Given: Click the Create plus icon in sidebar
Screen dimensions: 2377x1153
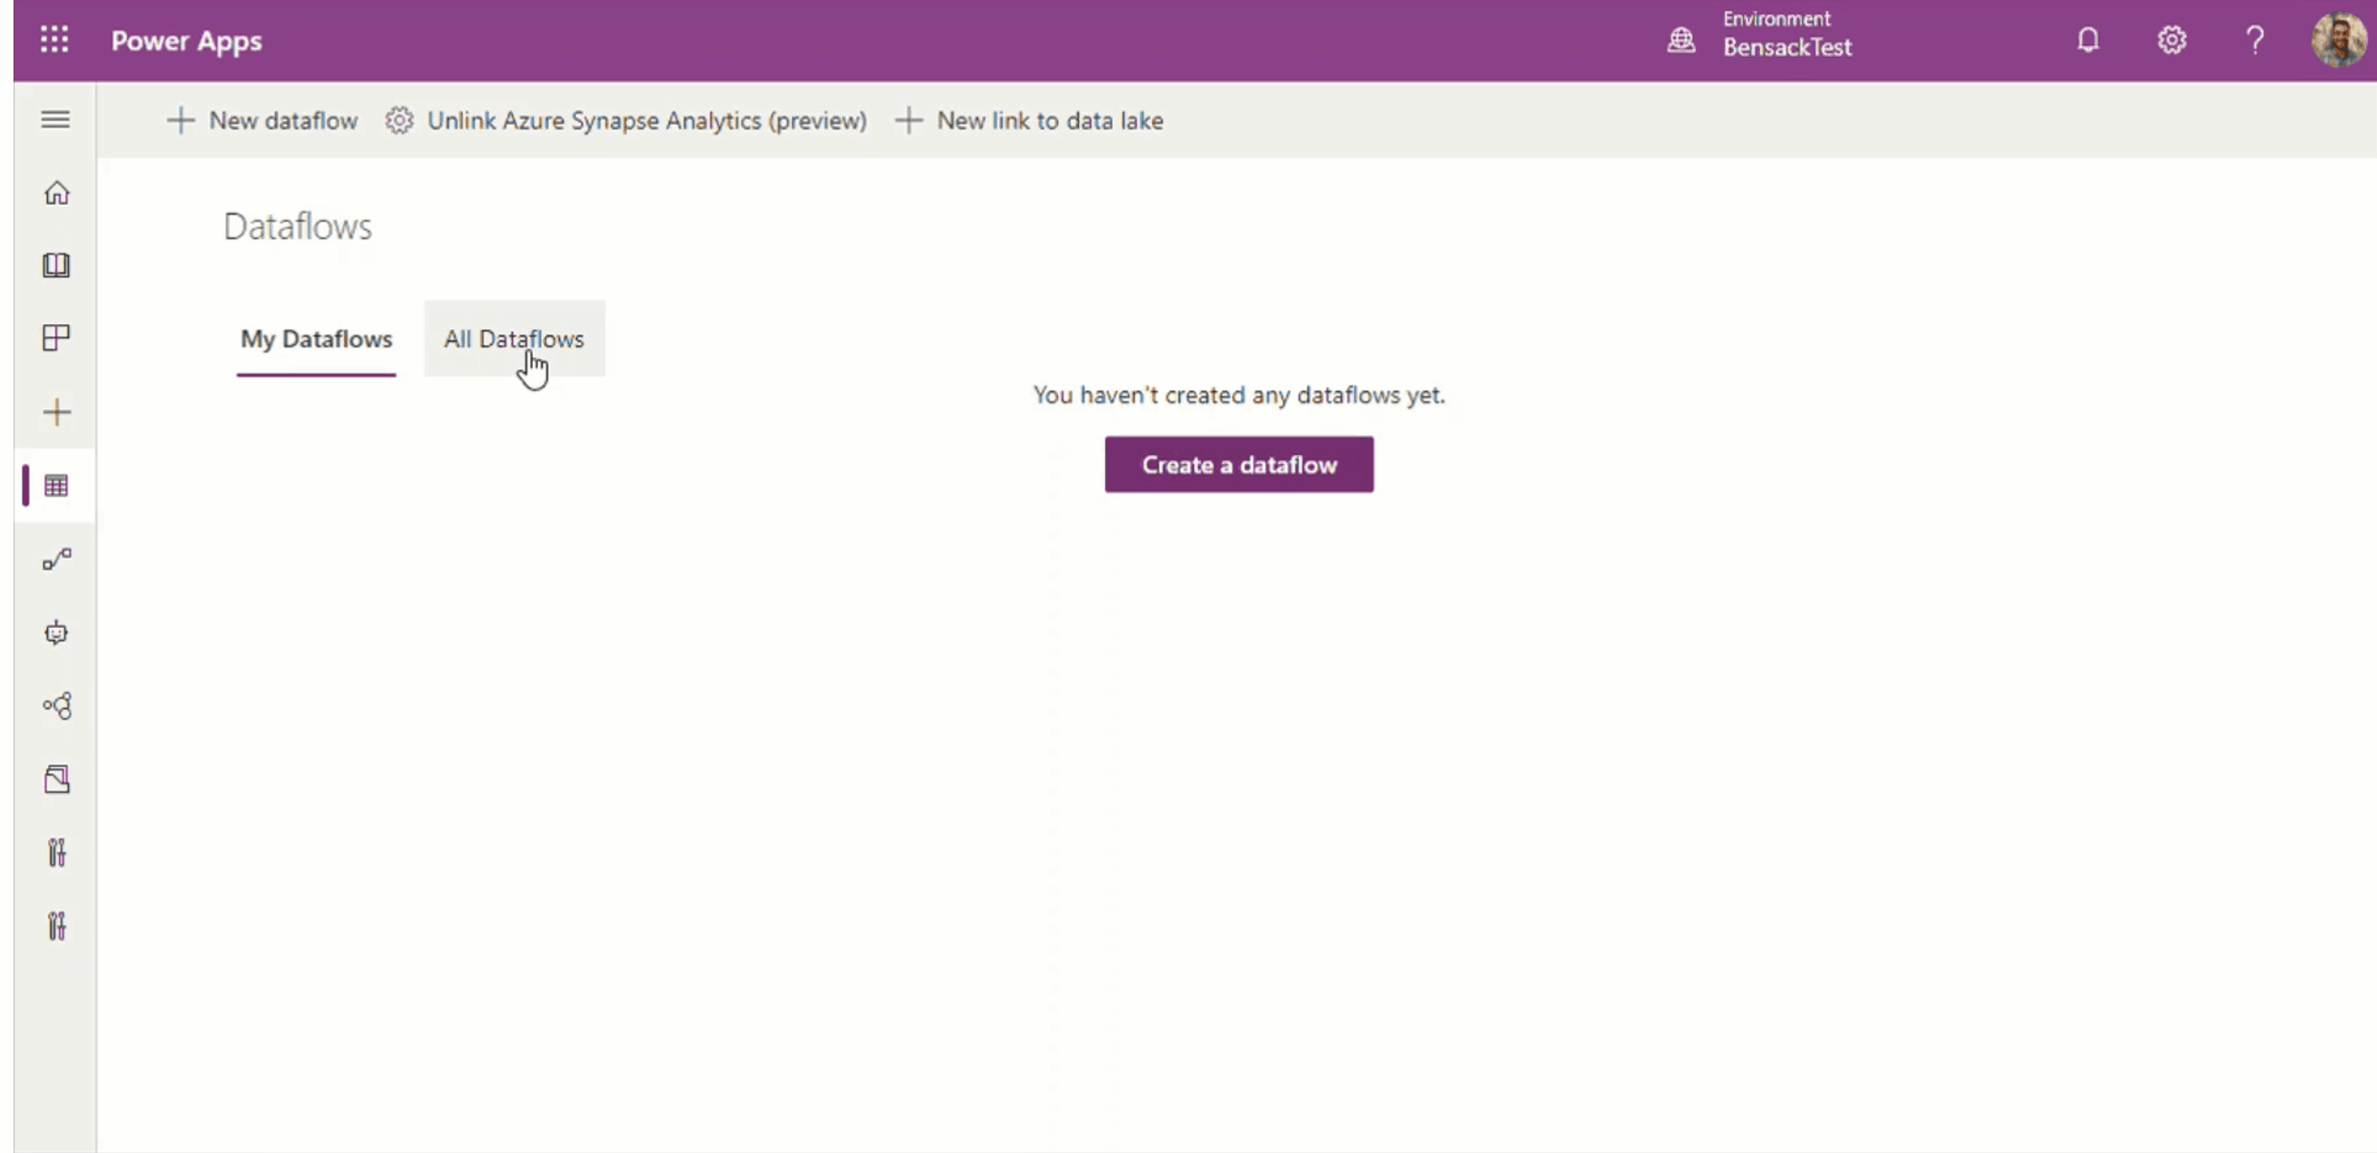Looking at the screenshot, I should 56,411.
